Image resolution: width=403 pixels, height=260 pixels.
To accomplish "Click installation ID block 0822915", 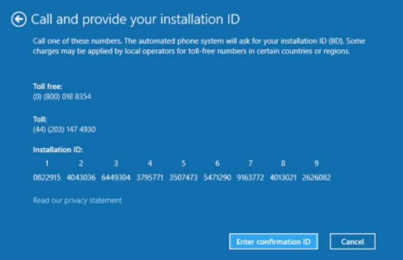I will [47, 178].
